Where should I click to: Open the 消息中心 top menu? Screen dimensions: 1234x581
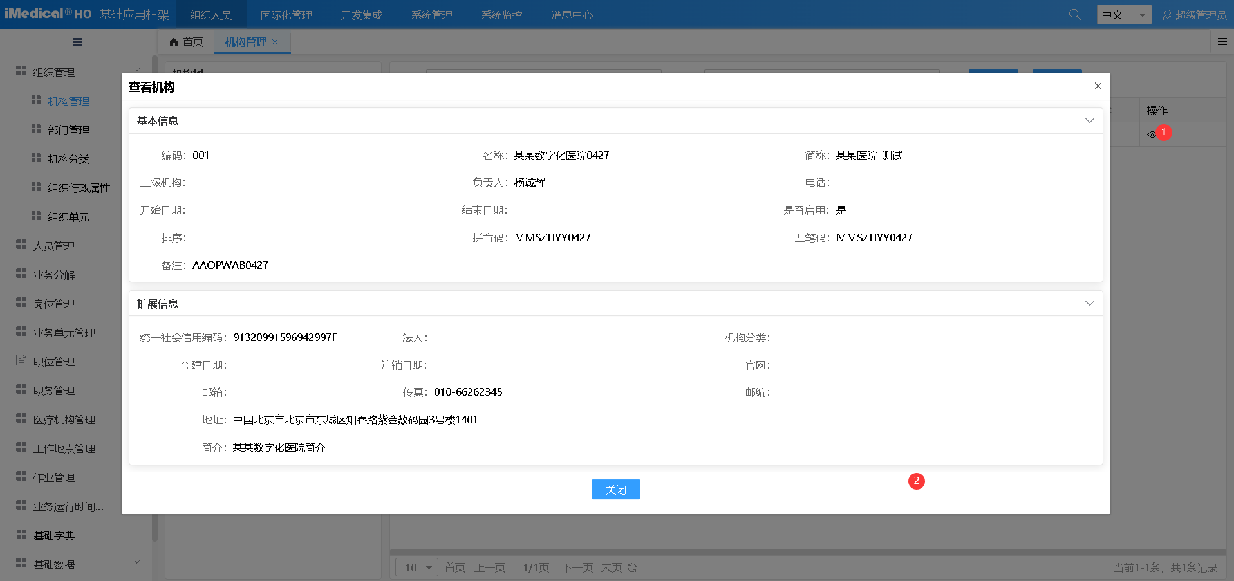572,15
